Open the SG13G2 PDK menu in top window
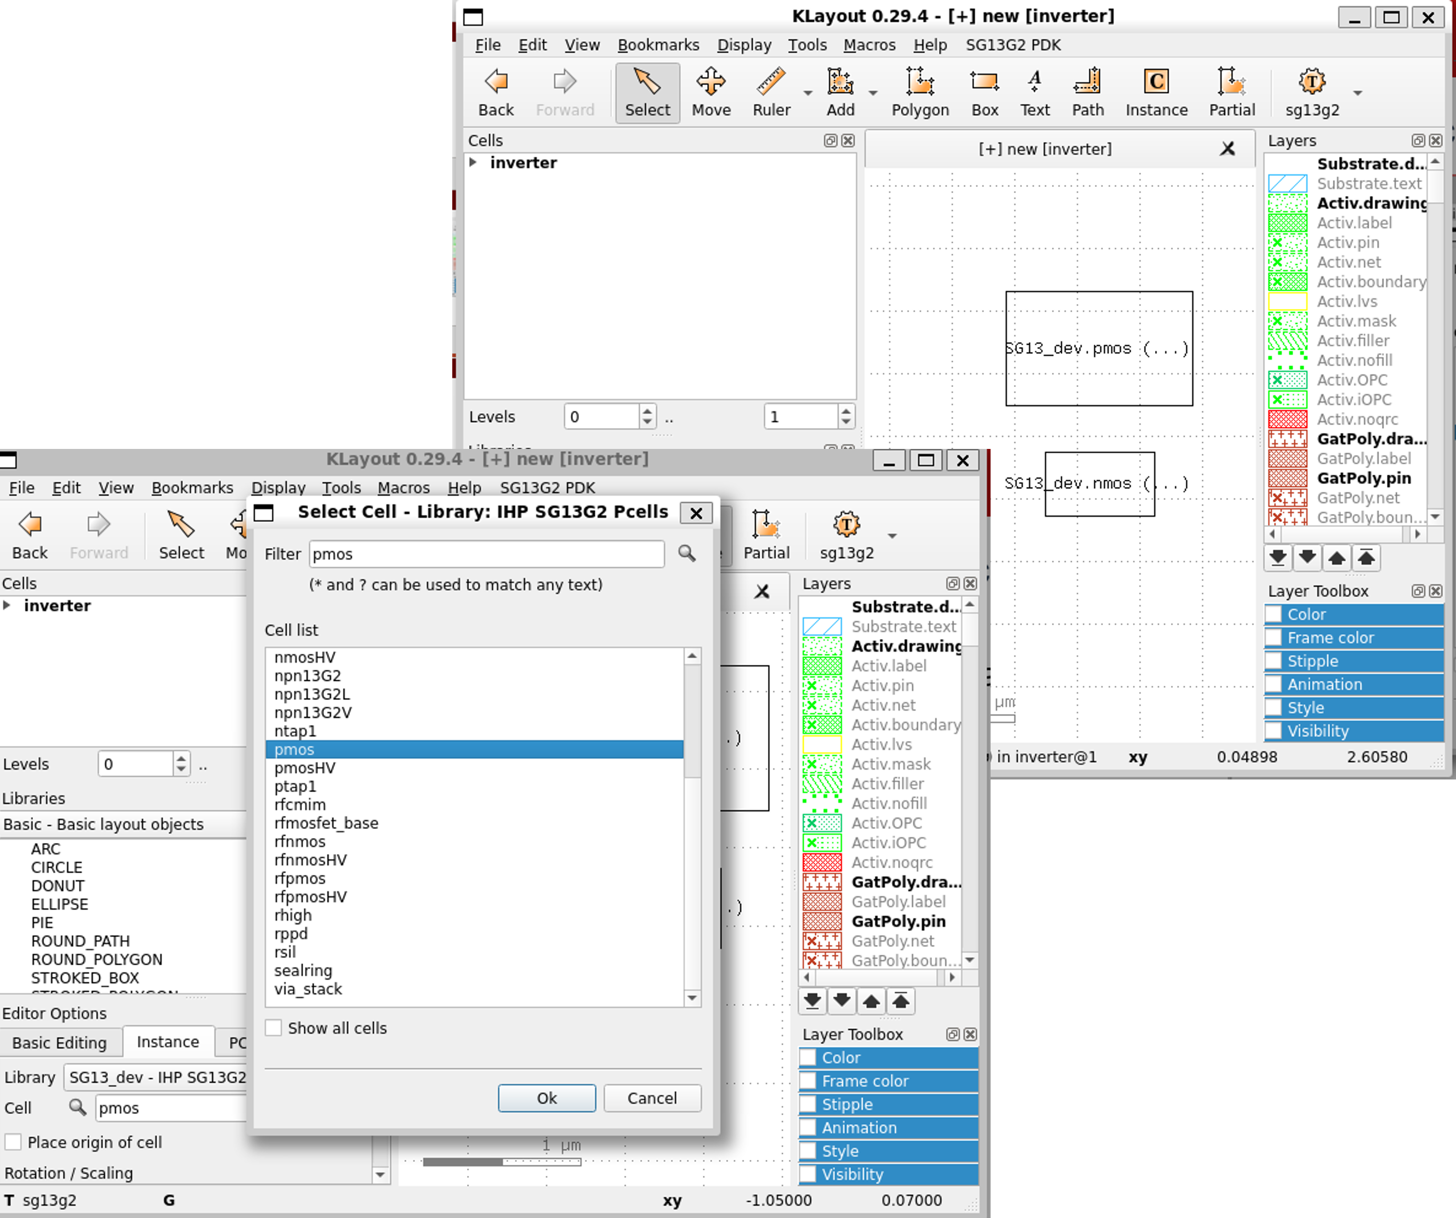Viewport: 1456px width, 1218px height. click(1013, 45)
